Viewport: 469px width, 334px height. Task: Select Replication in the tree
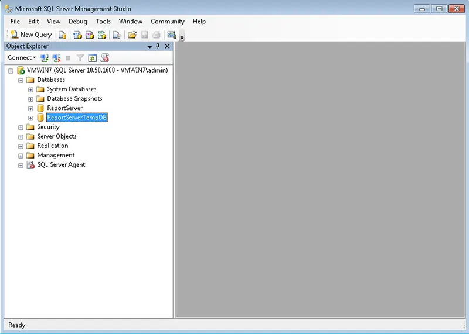click(53, 146)
